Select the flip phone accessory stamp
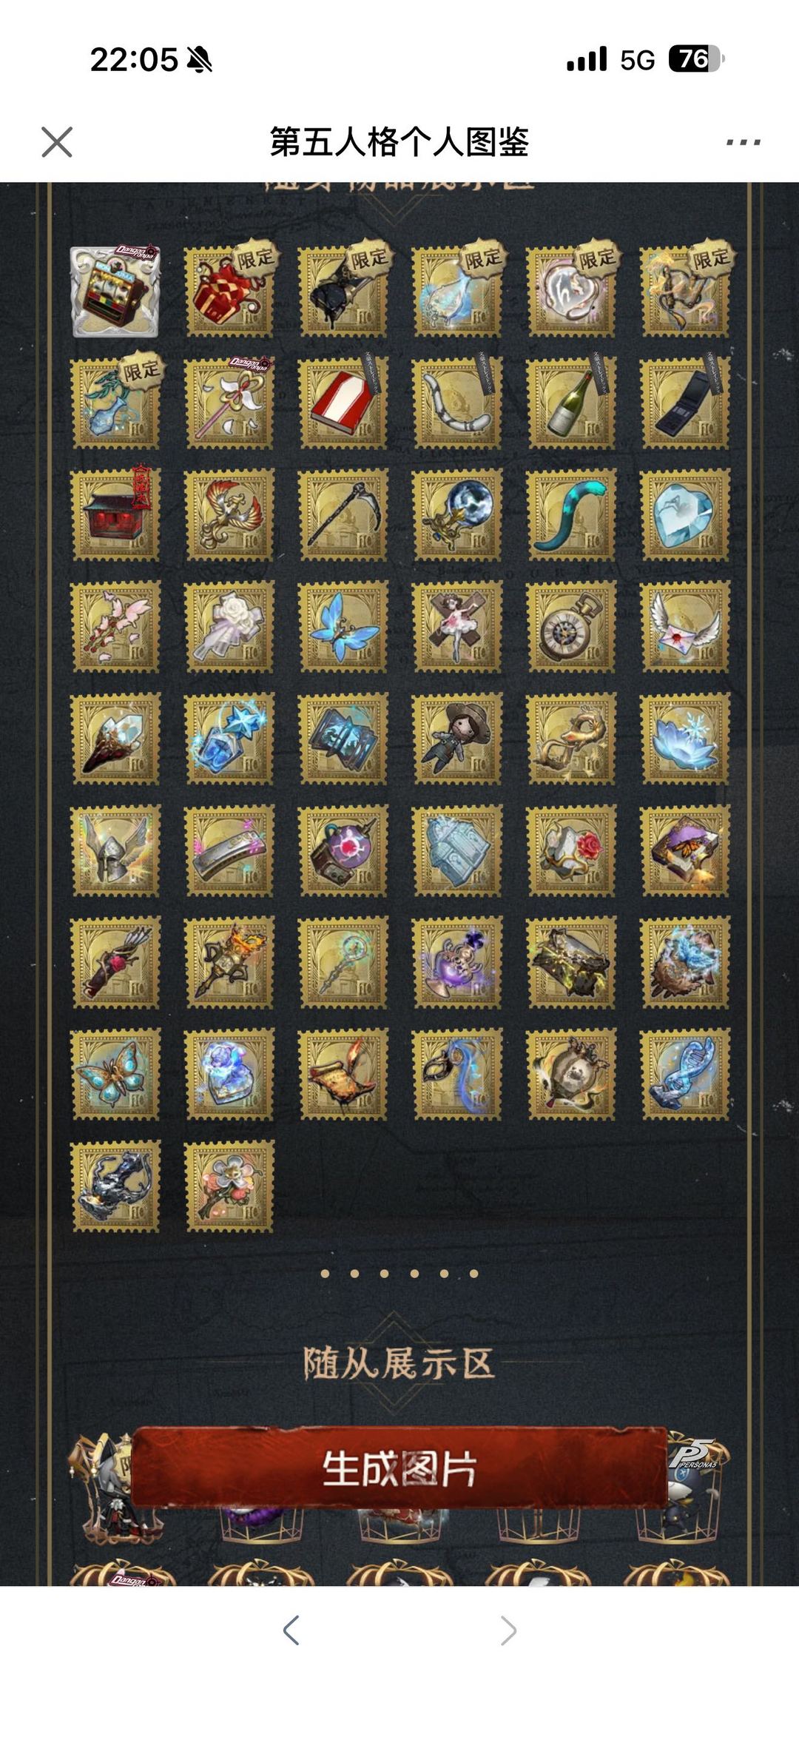Screen dimensions: 799x1737 click(x=685, y=403)
